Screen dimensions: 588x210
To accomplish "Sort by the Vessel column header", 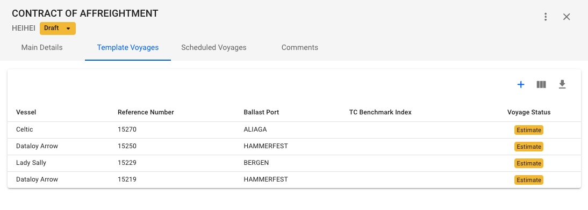I will pyautogui.click(x=26, y=112).
